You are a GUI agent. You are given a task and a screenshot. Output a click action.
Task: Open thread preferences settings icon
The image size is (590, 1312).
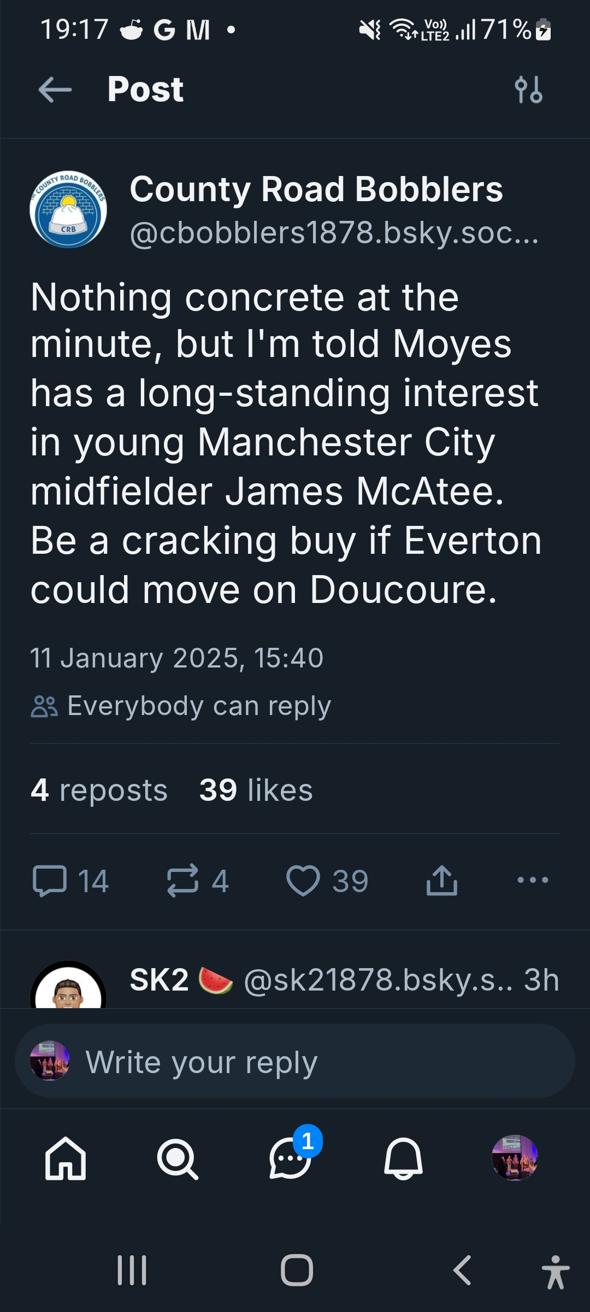(x=528, y=90)
